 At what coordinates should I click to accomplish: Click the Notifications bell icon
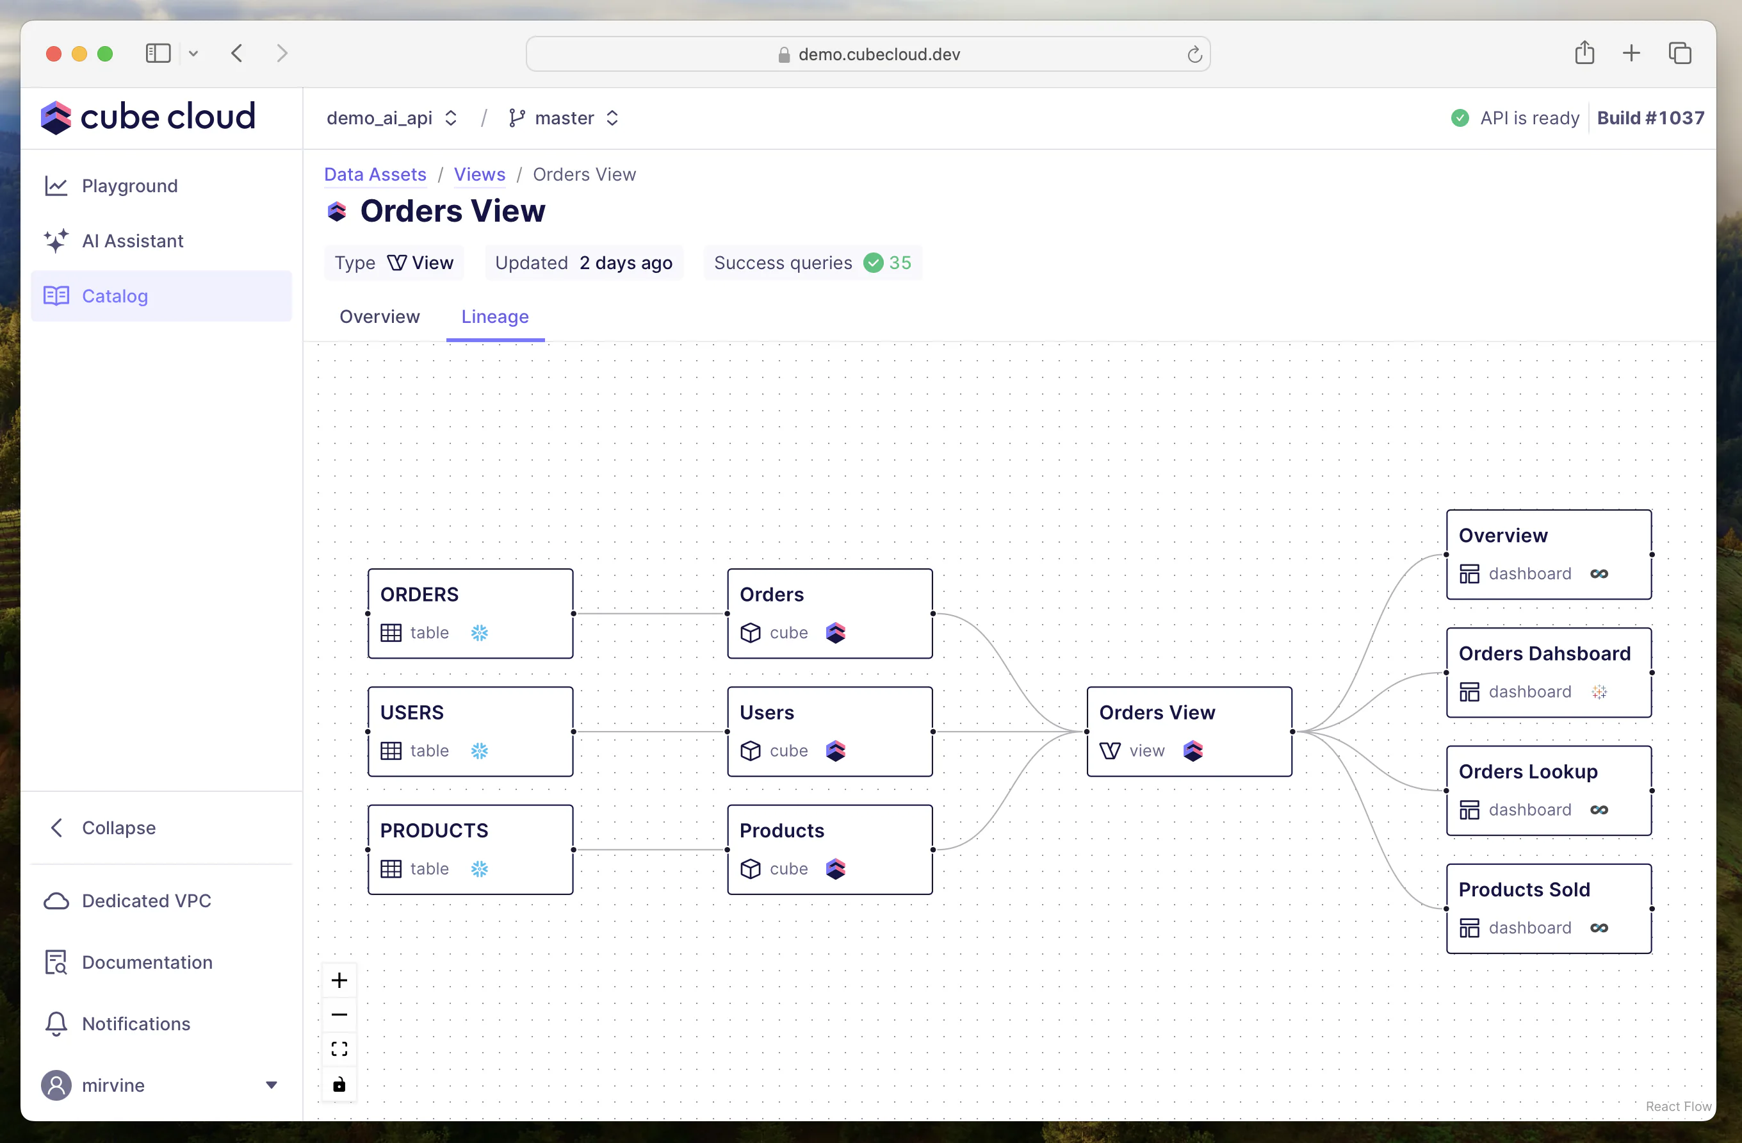tap(56, 1024)
